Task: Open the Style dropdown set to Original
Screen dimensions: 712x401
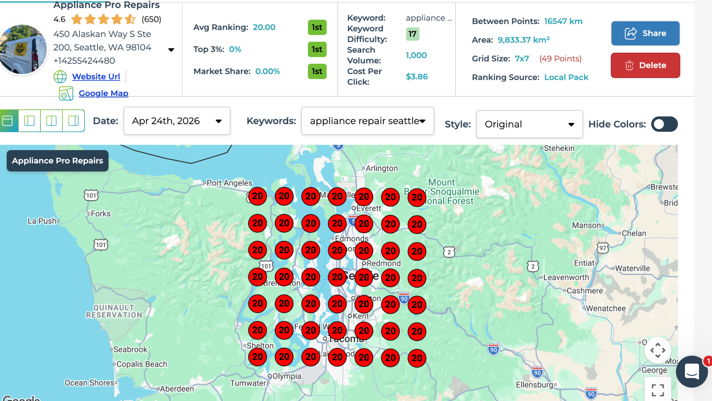Action: [529, 124]
